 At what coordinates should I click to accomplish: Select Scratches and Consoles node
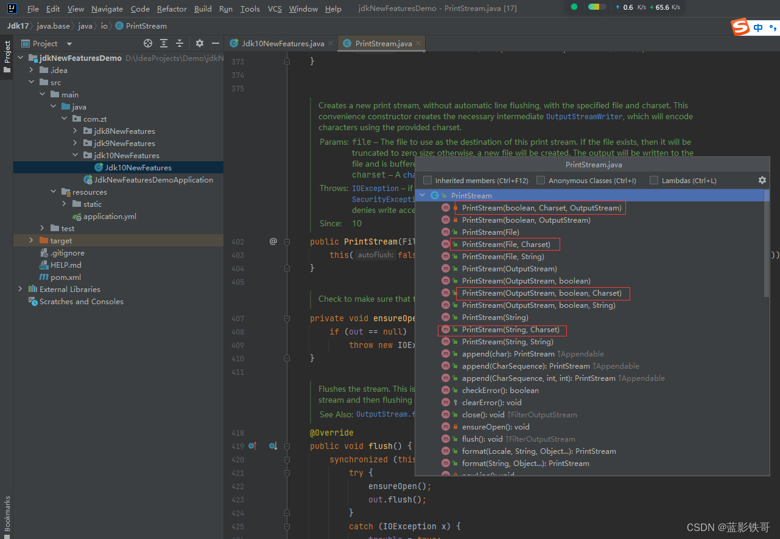82,301
